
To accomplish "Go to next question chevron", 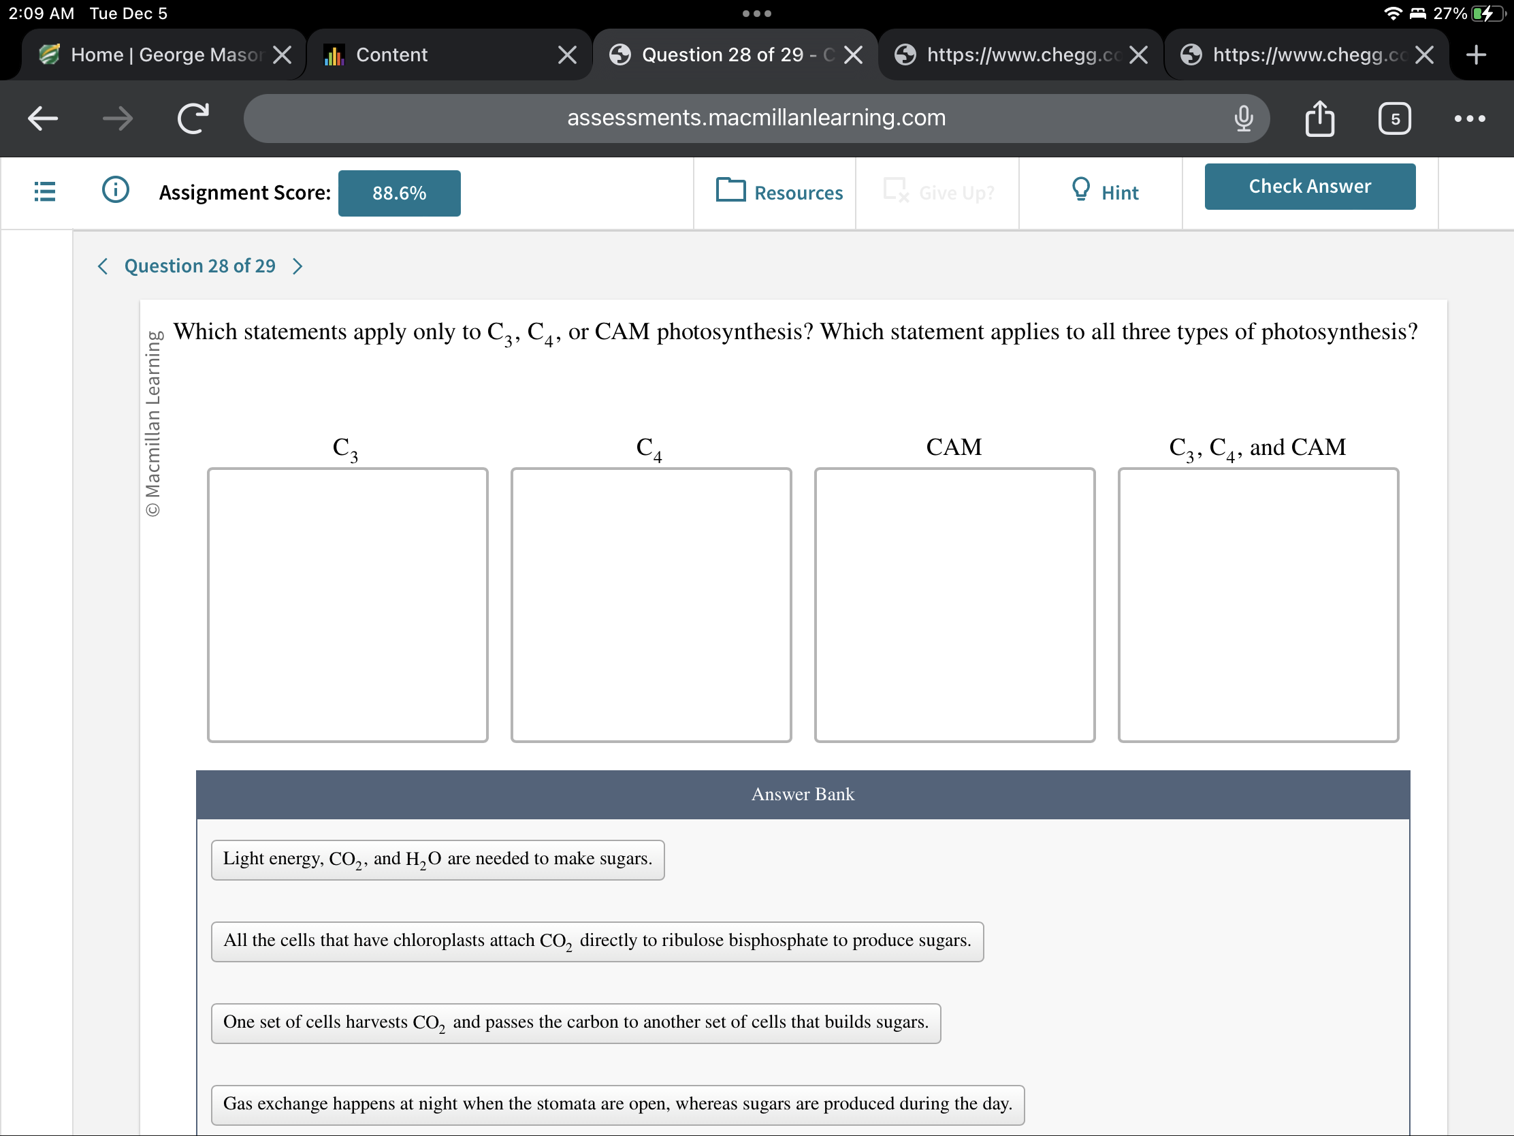I will [x=297, y=266].
